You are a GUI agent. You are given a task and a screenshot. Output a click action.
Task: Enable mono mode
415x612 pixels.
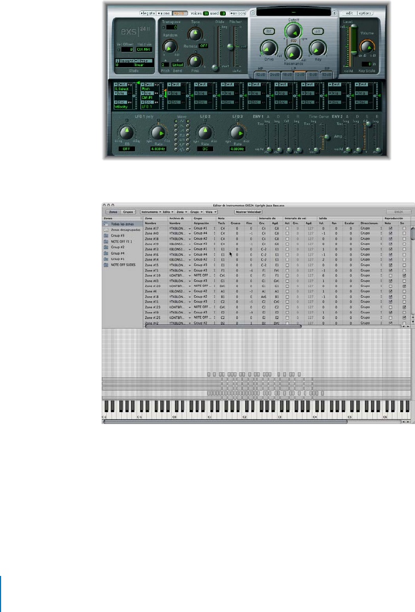pos(164,13)
